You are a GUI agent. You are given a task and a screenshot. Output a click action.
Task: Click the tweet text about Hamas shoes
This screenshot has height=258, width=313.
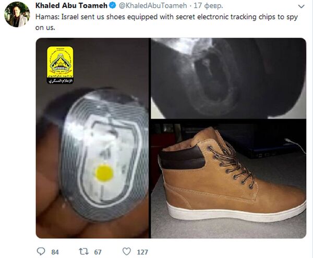[166, 22]
